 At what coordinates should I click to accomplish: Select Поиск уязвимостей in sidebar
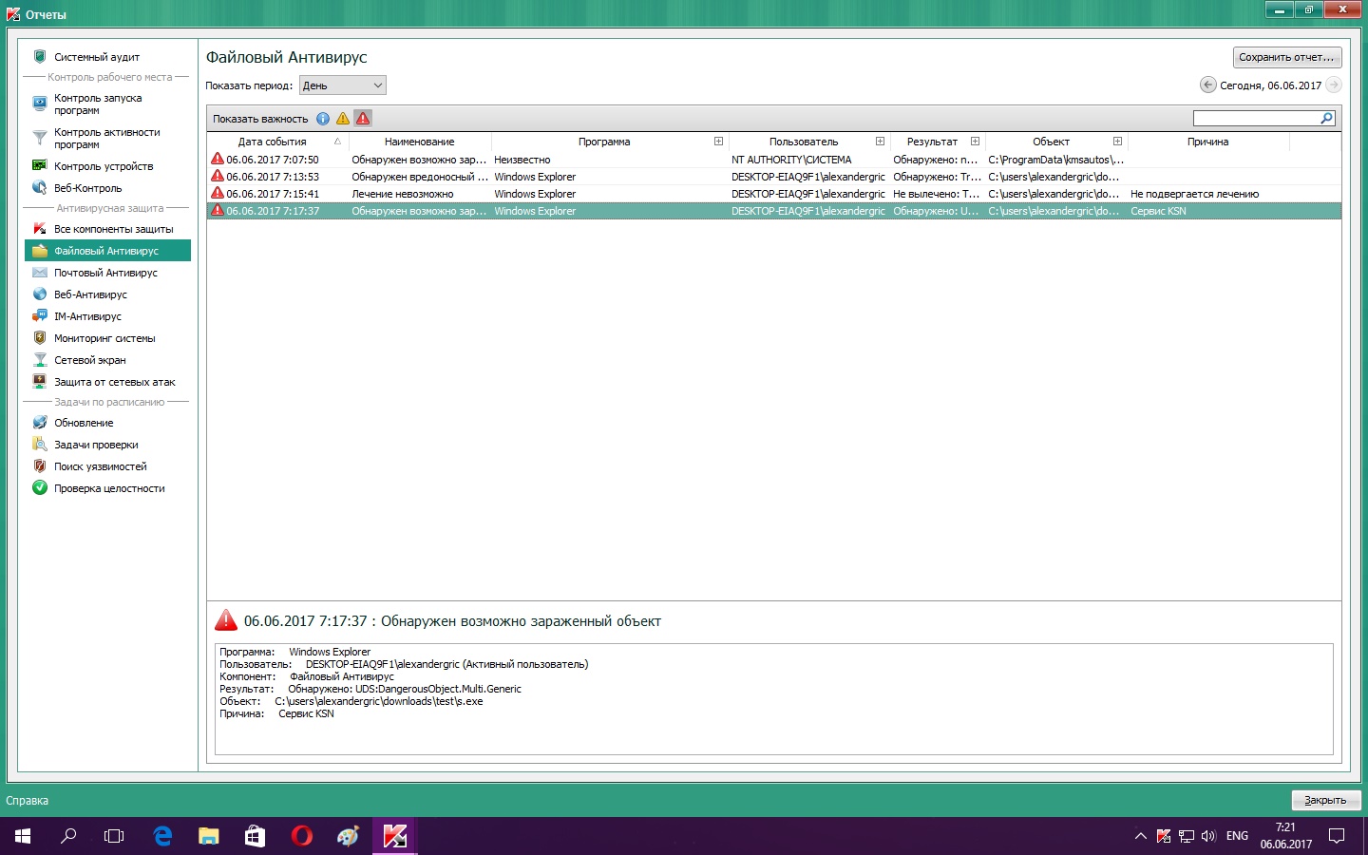[x=100, y=466]
